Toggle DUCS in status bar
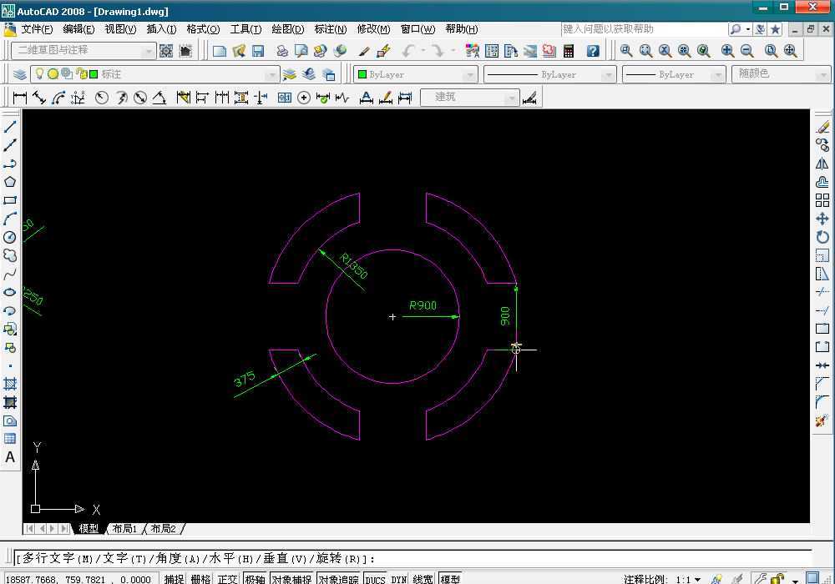This screenshot has width=835, height=584. [376, 579]
